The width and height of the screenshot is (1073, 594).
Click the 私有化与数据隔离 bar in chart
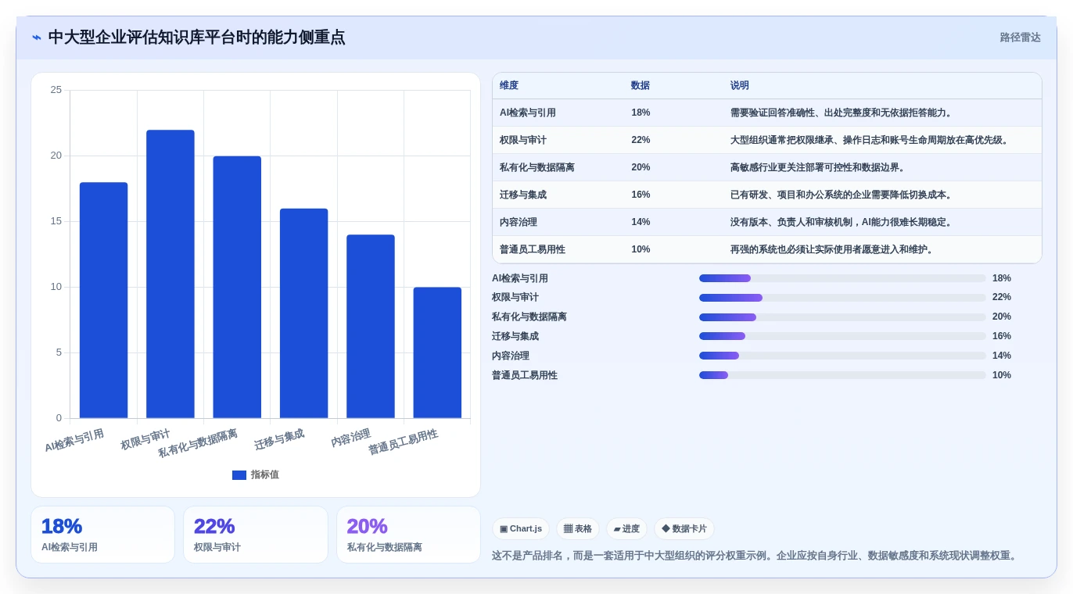(237, 288)
